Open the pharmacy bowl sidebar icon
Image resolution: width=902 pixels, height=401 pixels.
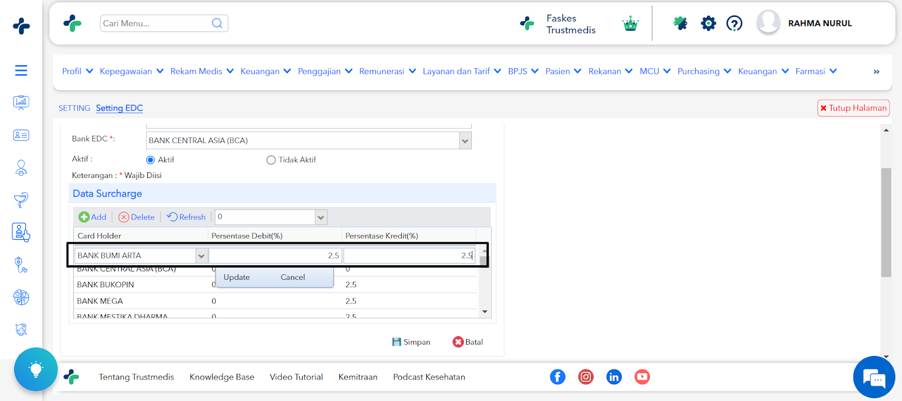[x=21, y=200]
